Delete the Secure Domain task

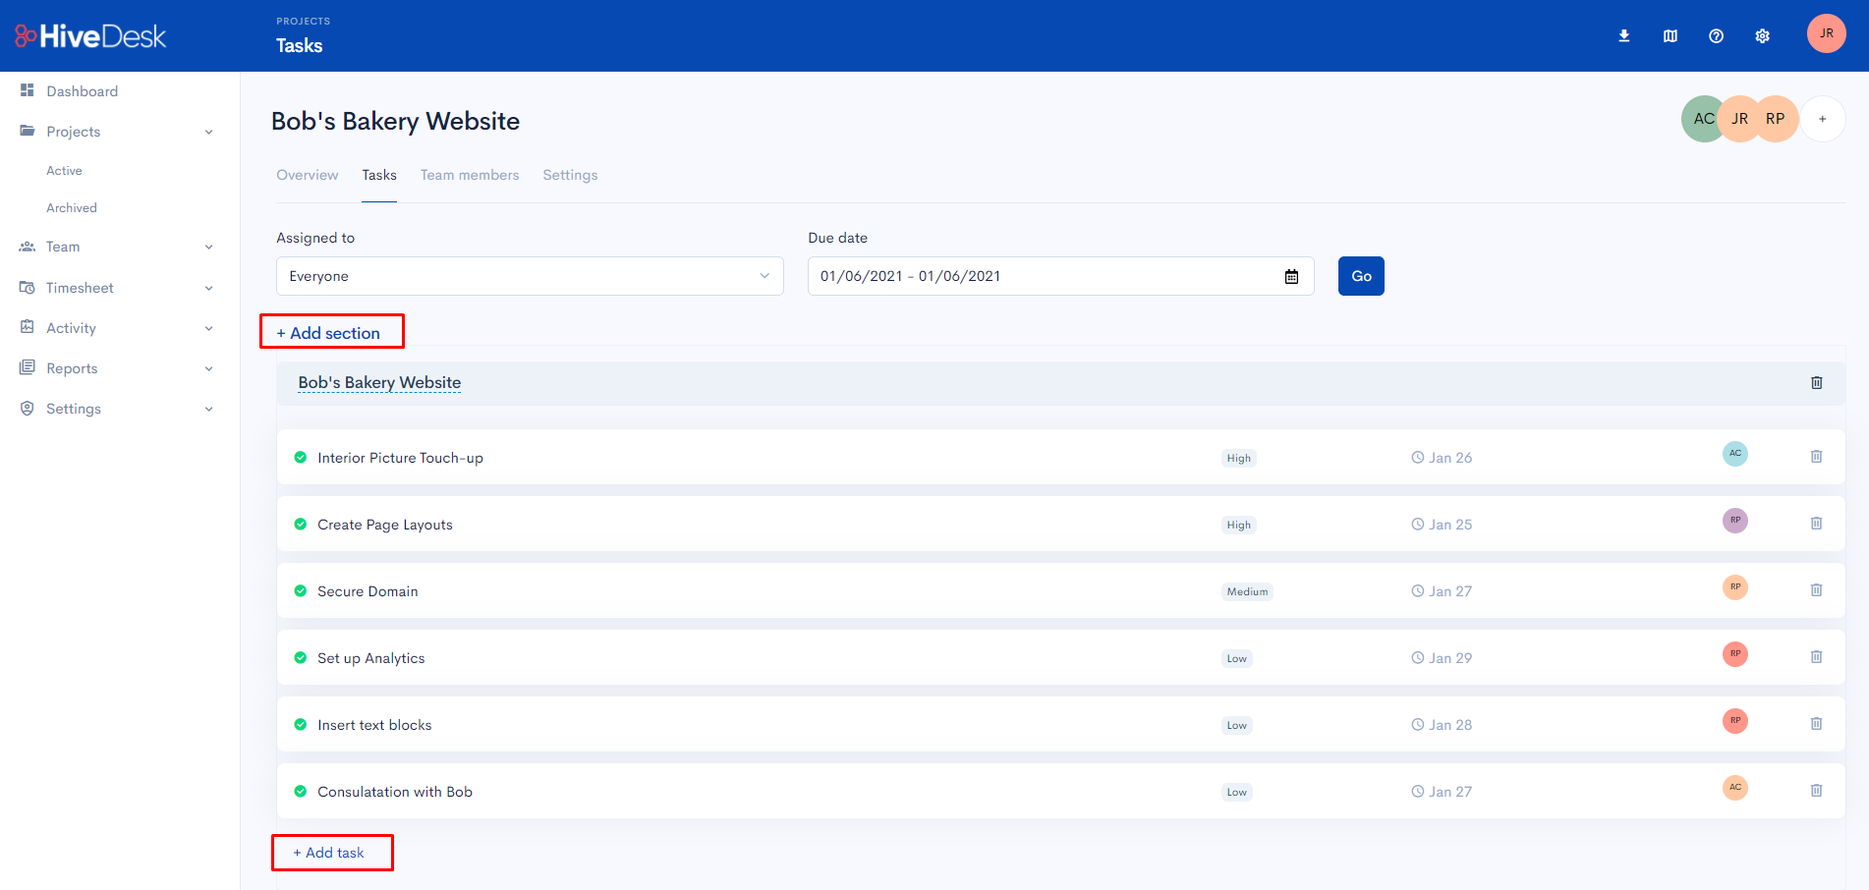[x=1817, y=590]
